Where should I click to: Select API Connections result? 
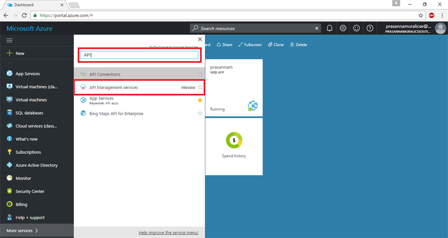point(140,74)
